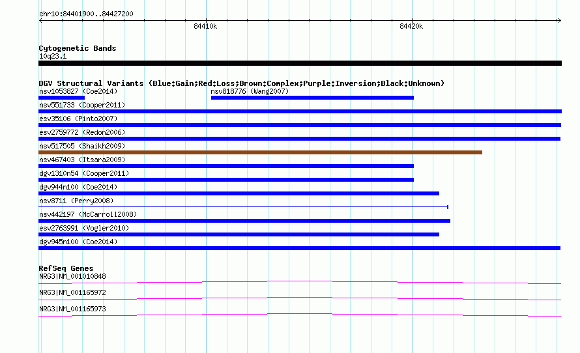Click the 10q23.1 band label

[53, 56]
